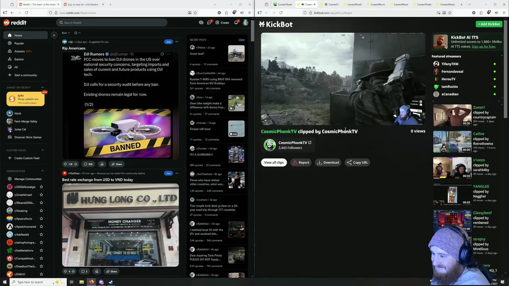Screen dimensions: 509x286
Task: Switch to the Reddit heart of the internet tab
Action: (x=39, y=4)
